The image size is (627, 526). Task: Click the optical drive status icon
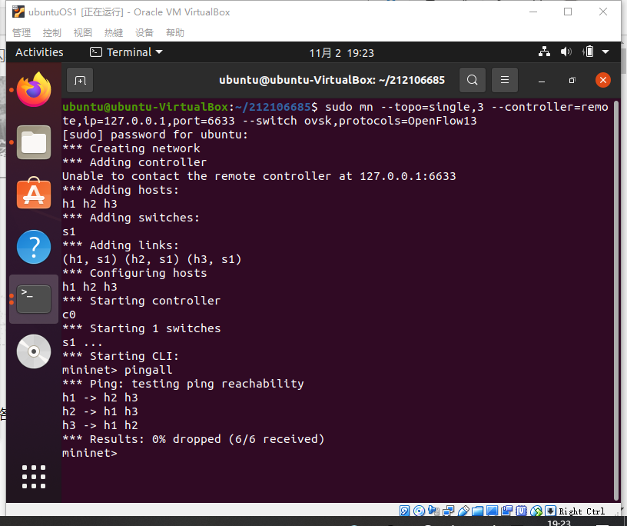(x=419, y=511)
